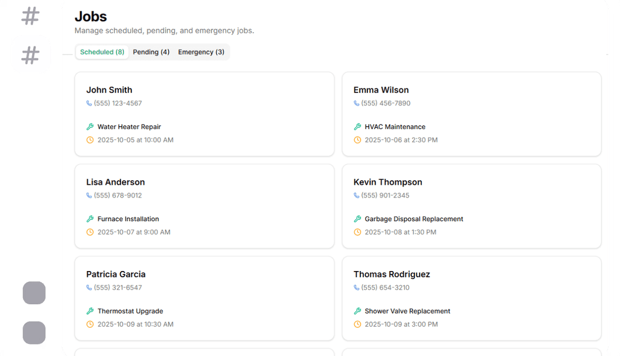
Task: Click the Garbage Disposal Replacement job label
Action: coord(413,219)
